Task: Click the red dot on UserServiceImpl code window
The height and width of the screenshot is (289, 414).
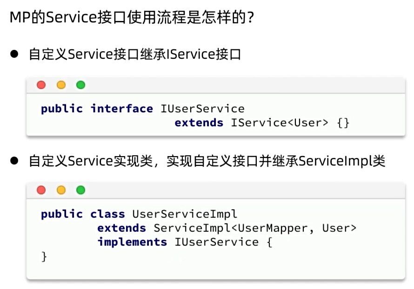Action: [41, 190]
